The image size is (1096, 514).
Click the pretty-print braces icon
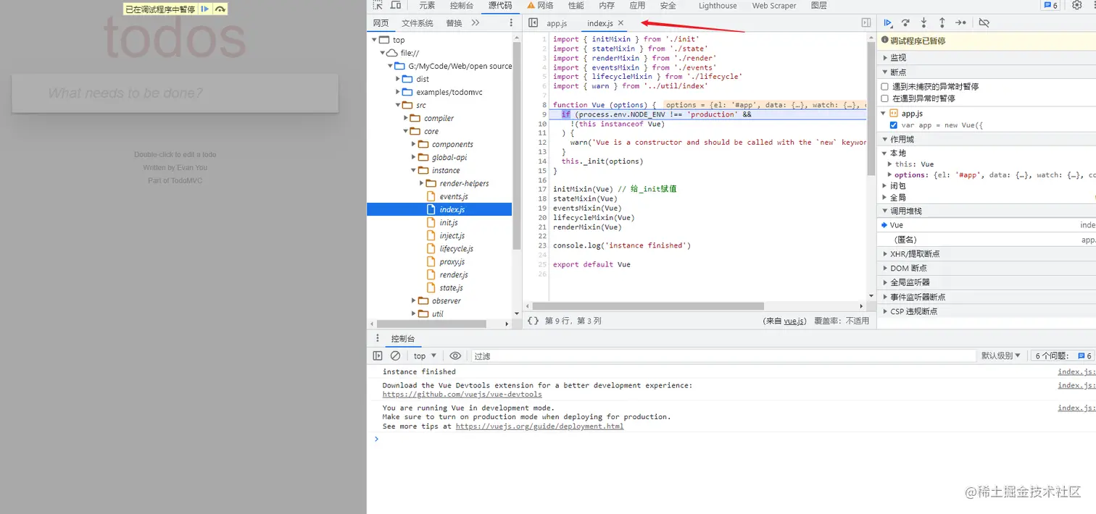click(x=533, y=321)
